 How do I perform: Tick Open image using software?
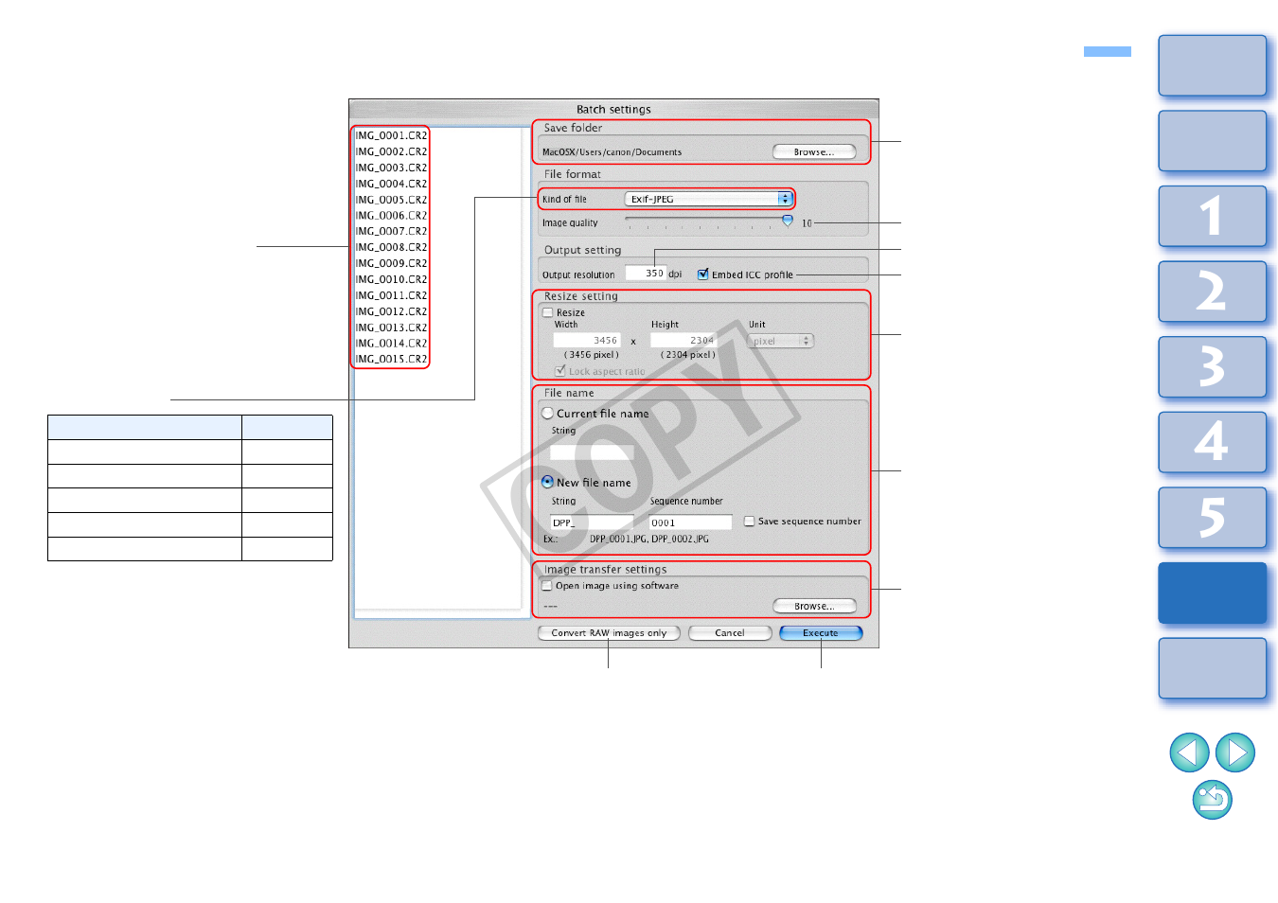point(547,586)
